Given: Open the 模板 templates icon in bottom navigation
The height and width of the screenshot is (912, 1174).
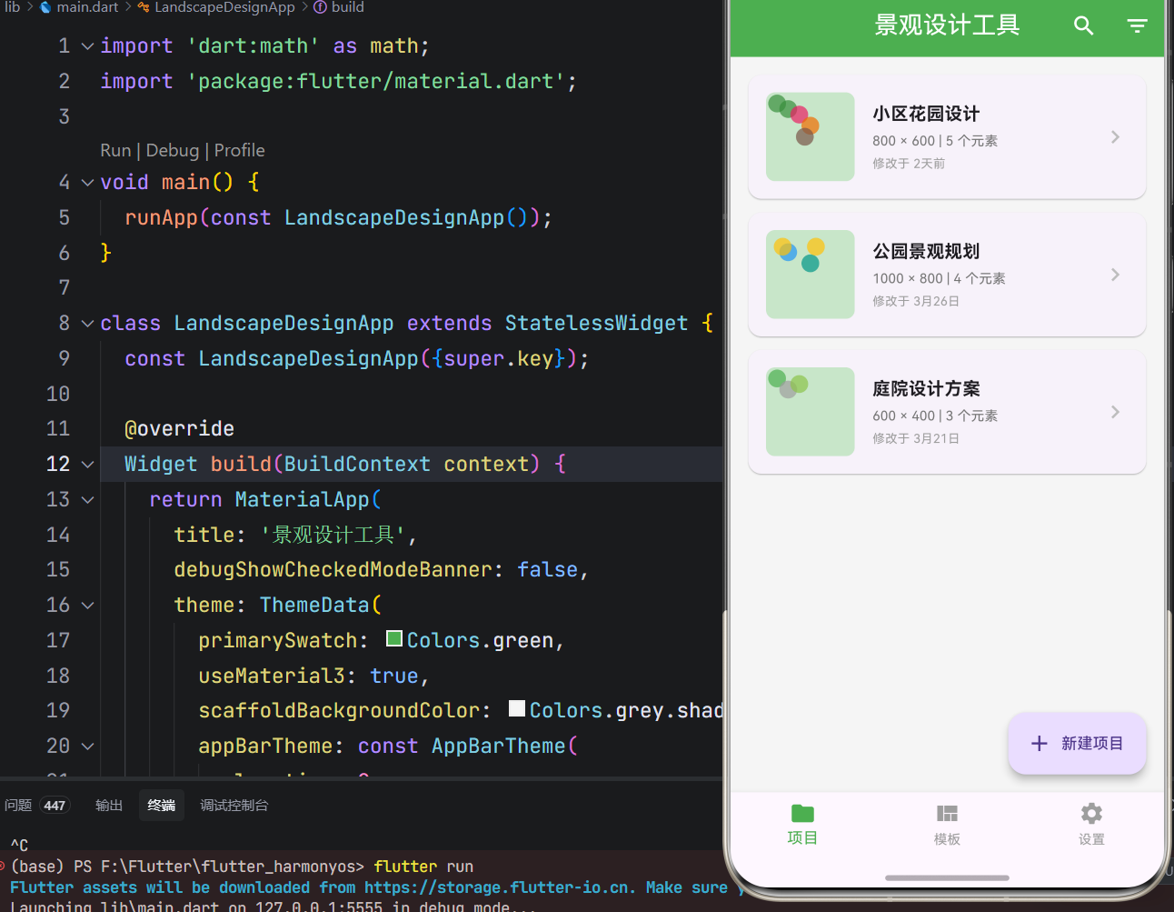Looking at the screenshot, I should tap(946, 814).
